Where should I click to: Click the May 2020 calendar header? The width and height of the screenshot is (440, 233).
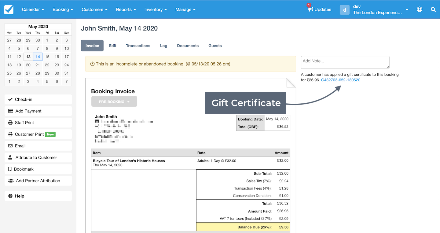[x=38, y=27]
